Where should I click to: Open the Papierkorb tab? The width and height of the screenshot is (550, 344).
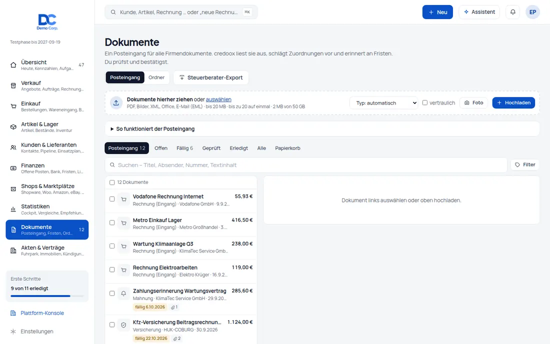click(x=287, y=148)
